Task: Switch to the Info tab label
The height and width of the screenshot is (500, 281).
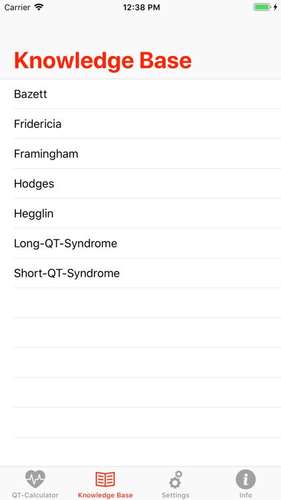Action: tap(246, 495)
